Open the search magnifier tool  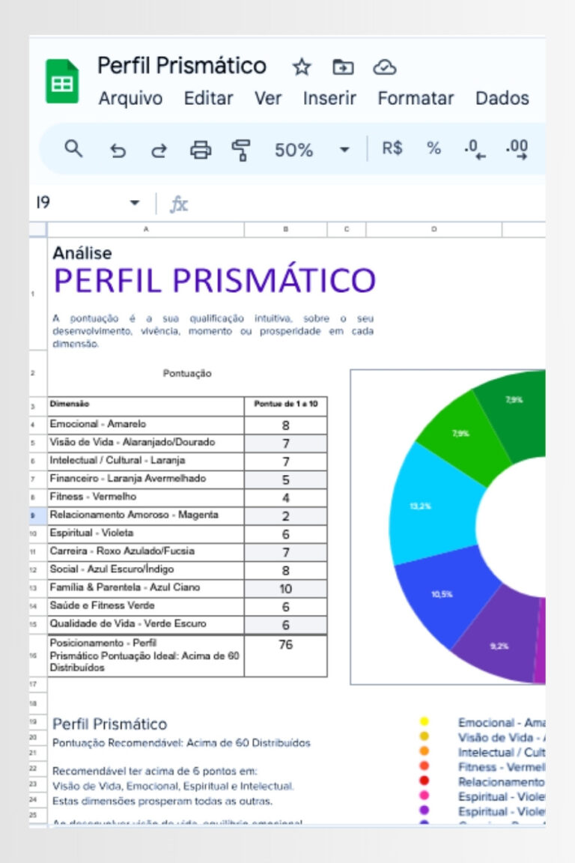click(73, 148)
